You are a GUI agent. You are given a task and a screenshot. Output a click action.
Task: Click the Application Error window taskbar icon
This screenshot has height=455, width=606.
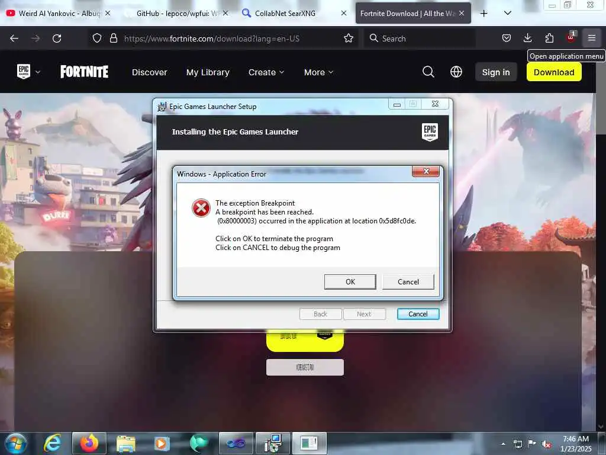[x=309, y=443]
